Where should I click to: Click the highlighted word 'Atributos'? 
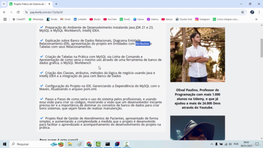coord(143,44)
